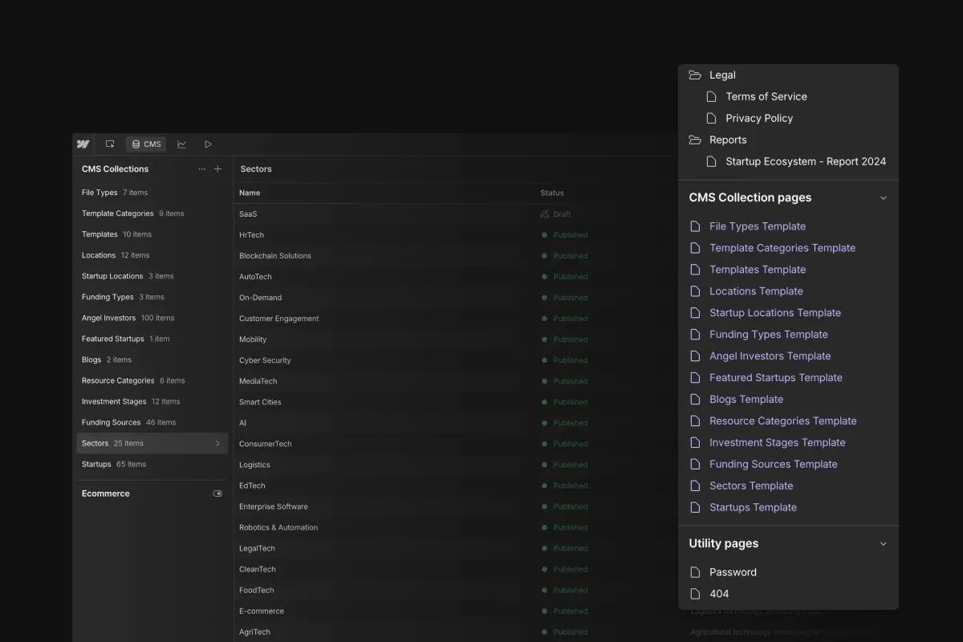Open the SaaS sector row

(x=456, y=214)
